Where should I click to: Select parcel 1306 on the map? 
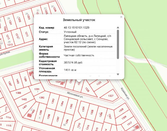click(101, 115)
